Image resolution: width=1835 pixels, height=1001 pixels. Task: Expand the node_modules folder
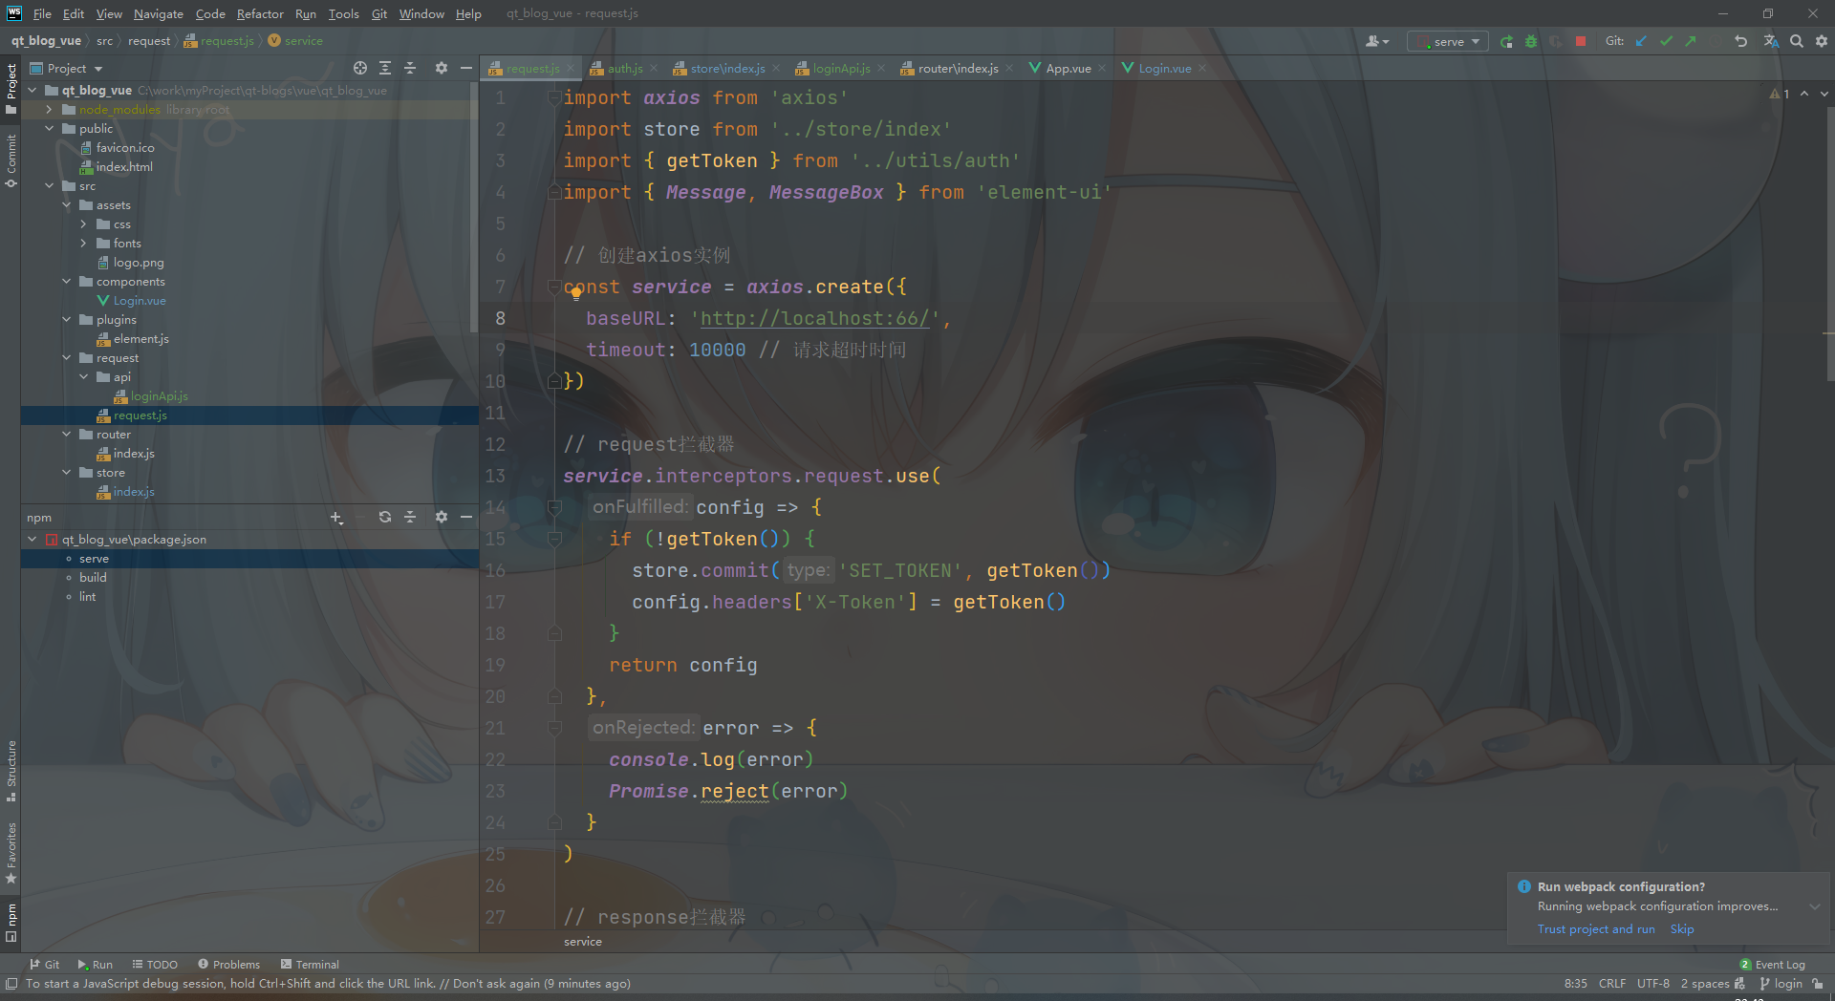[x=49, y=110]
